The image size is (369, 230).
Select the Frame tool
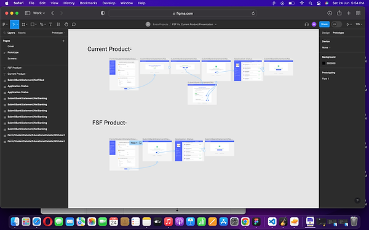(x=24, y=25)
